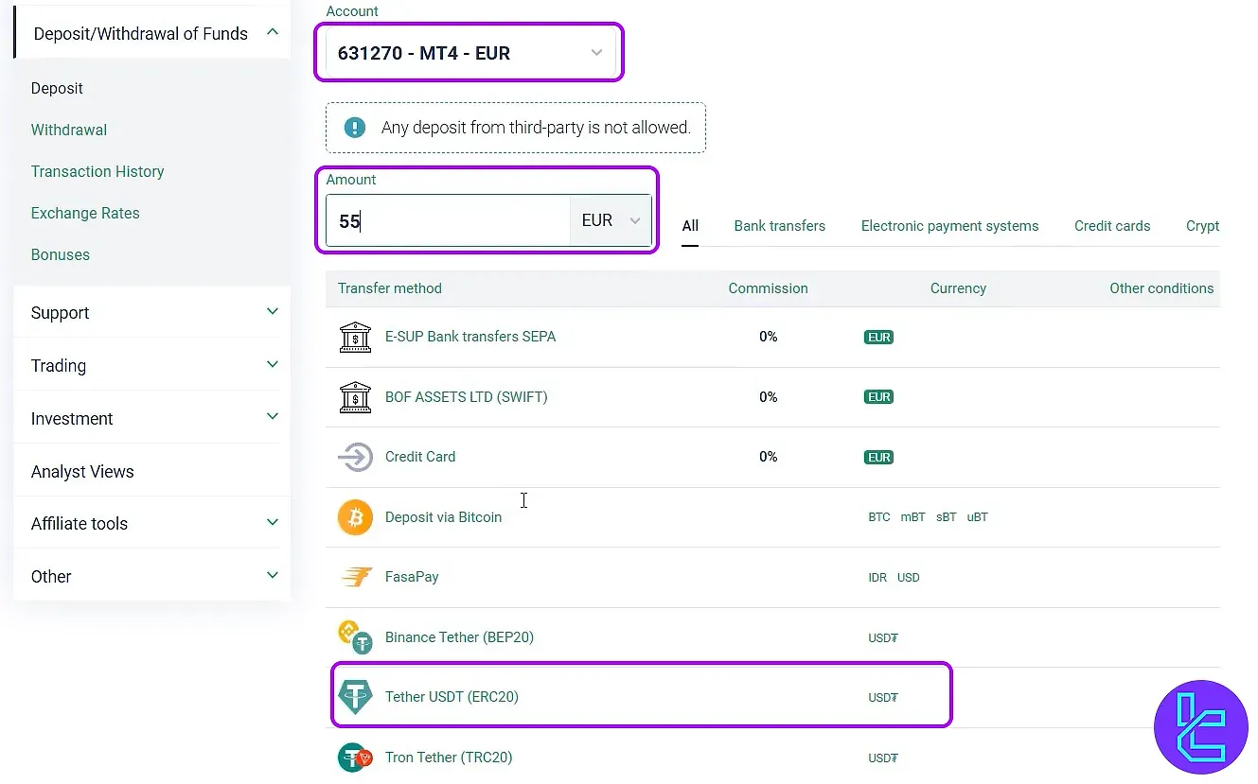Expand the Trading sidebar section
Screen dimensions: 1258x784
pos(151,366)
